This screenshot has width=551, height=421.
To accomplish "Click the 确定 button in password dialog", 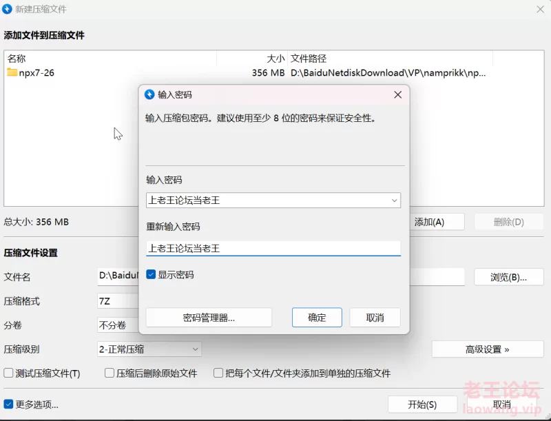I will 317,318.
